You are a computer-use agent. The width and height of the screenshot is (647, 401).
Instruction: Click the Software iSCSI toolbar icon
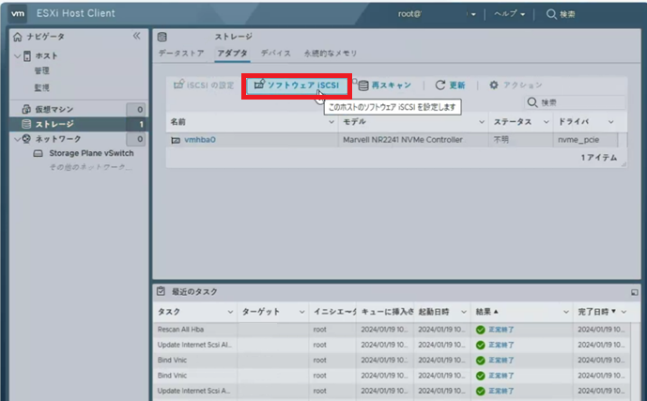258,85
